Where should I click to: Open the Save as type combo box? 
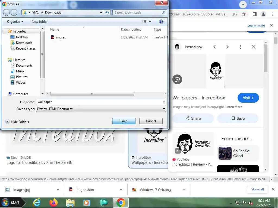(x=101, y=109)
